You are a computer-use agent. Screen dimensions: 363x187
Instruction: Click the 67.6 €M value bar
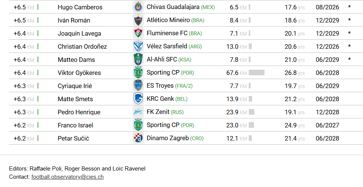(x=257, y=73)
